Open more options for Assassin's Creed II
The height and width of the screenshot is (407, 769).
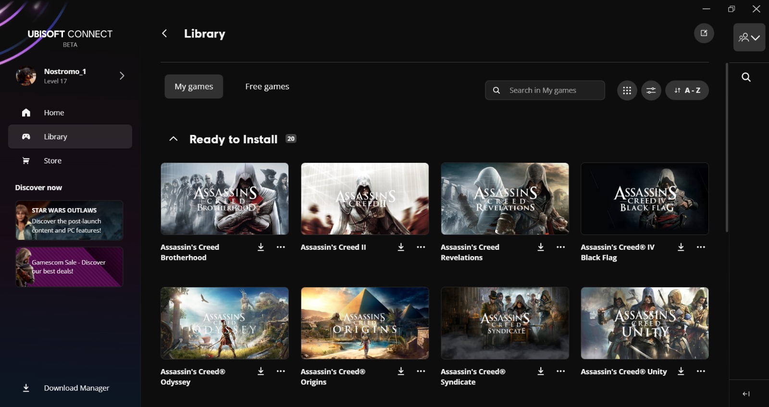click(421, 247)
